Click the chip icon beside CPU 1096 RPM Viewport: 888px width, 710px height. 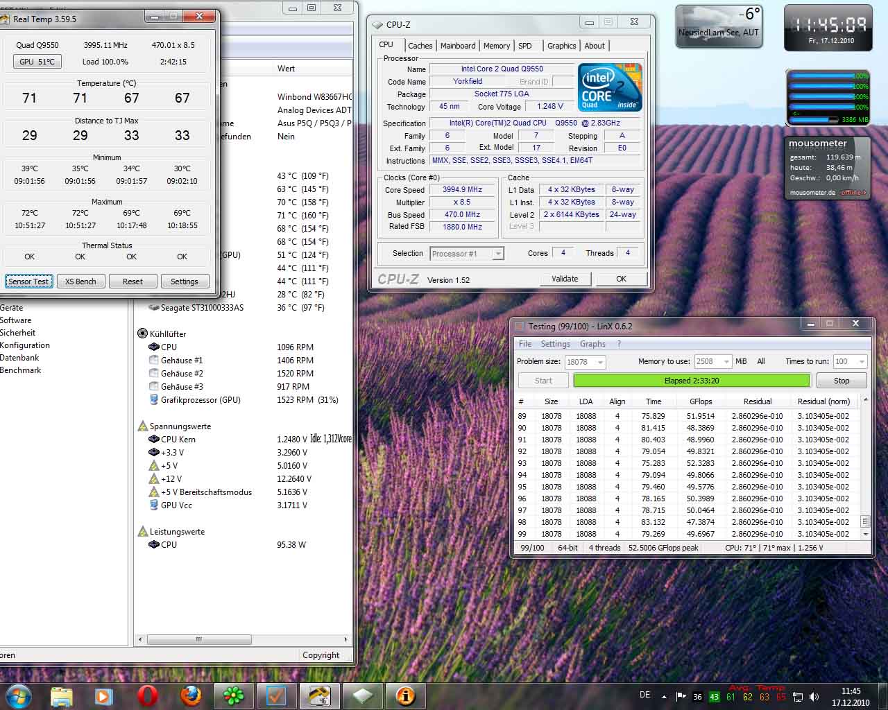click(x=154, y=347)
